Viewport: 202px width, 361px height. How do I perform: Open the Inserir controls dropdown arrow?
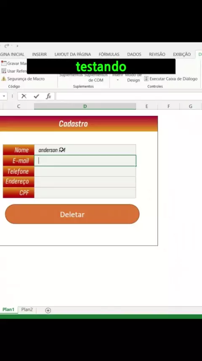pyautogui.click(x=118, y=80)
